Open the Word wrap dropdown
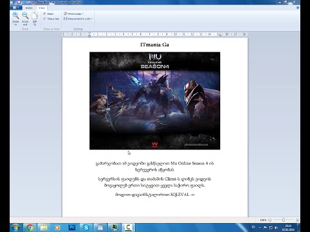The width and height of the screenshot is (310, 232). (x=74, y=14)
